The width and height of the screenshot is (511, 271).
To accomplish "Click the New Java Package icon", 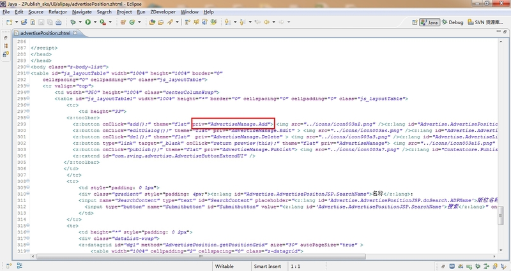I will [x=121, y=22].
